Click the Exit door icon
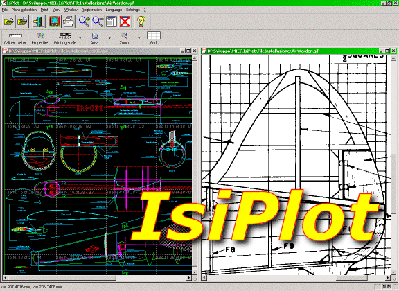This screenshot has height=291, width=399. (x=39, y=21)
